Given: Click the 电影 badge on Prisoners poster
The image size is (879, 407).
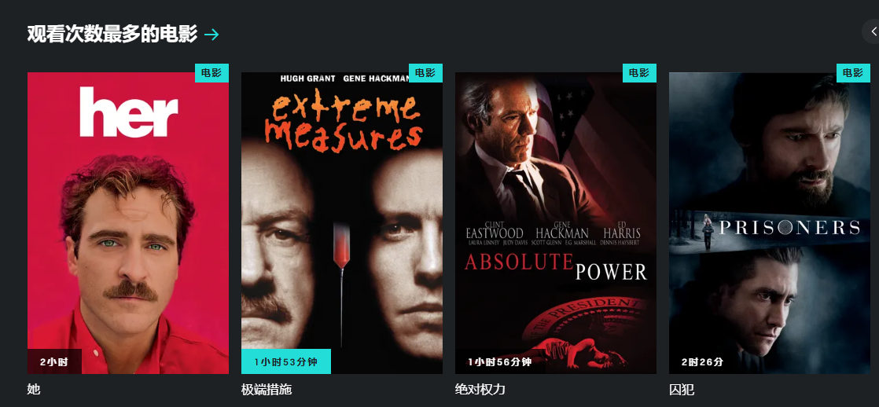Looking at the screenshot, I should click(854, 73).
